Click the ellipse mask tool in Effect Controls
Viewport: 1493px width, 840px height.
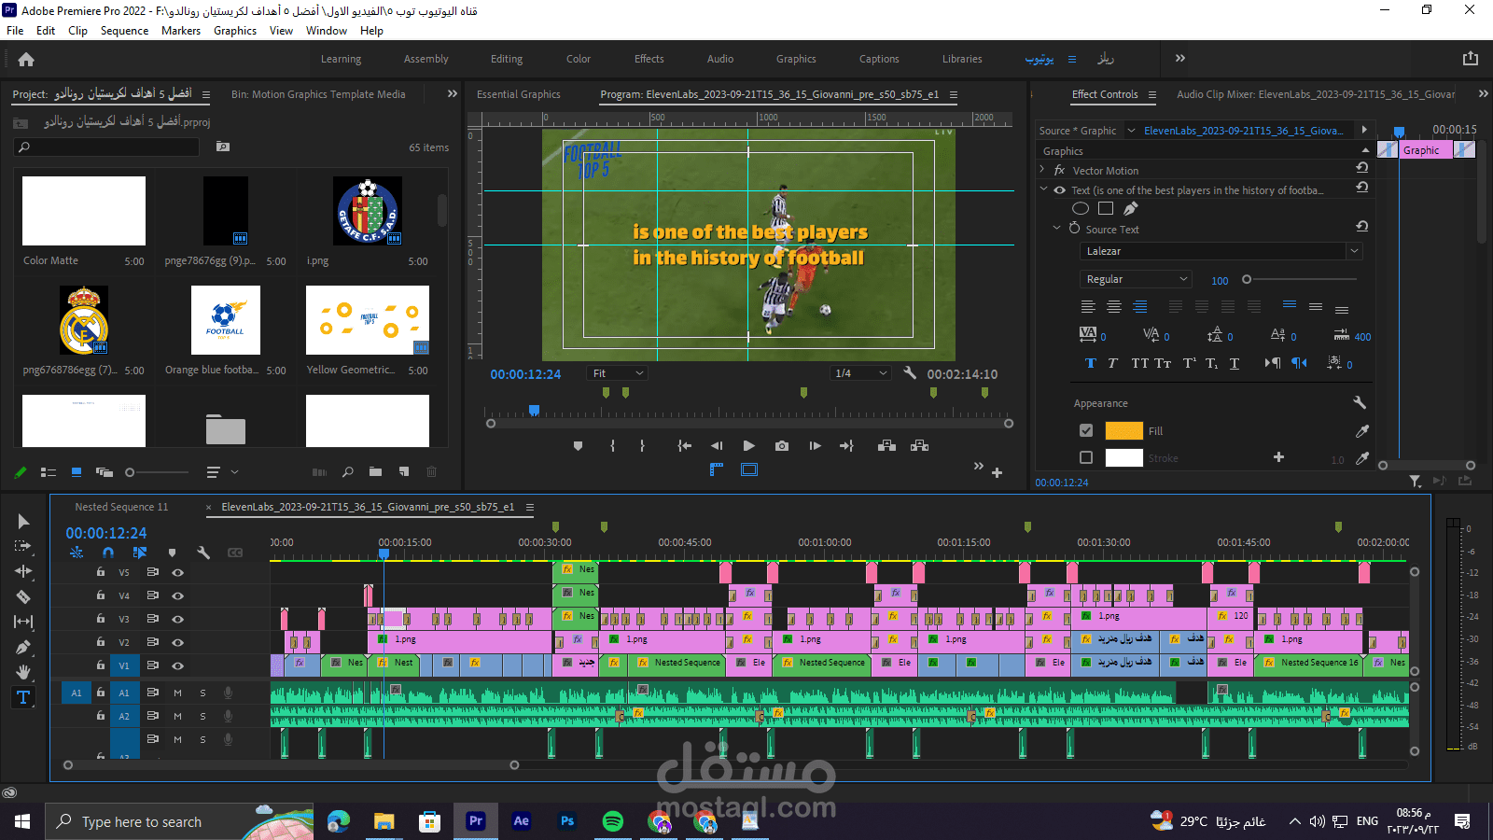coord(1081,208)
